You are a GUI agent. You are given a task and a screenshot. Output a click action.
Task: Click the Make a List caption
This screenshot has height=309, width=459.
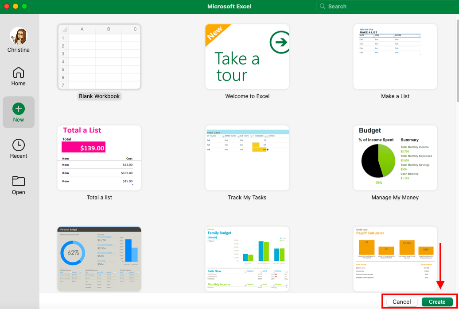point(395,96)
